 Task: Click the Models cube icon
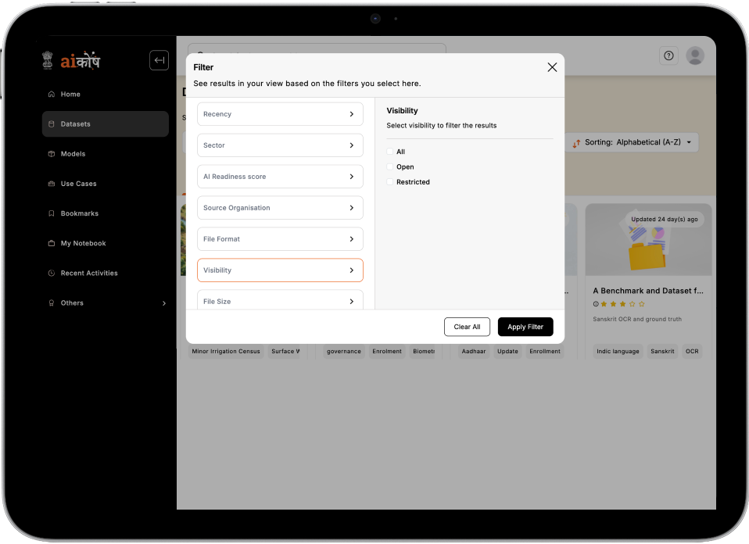52,154
